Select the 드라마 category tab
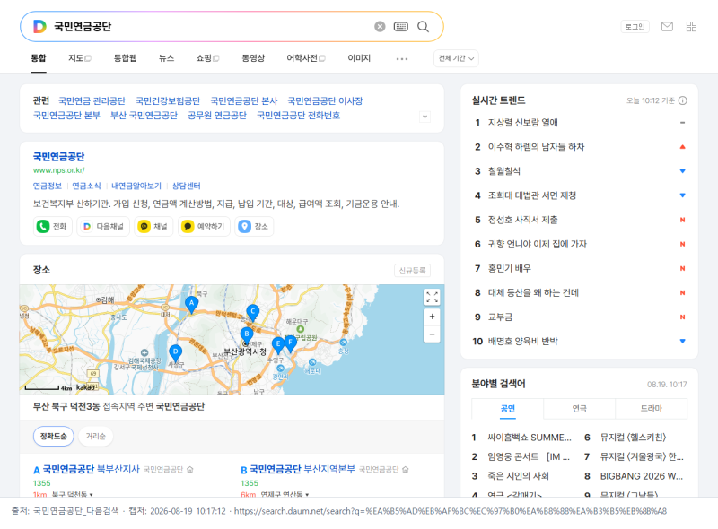Viewport: 718px width, 529px height. click(652, 409)
